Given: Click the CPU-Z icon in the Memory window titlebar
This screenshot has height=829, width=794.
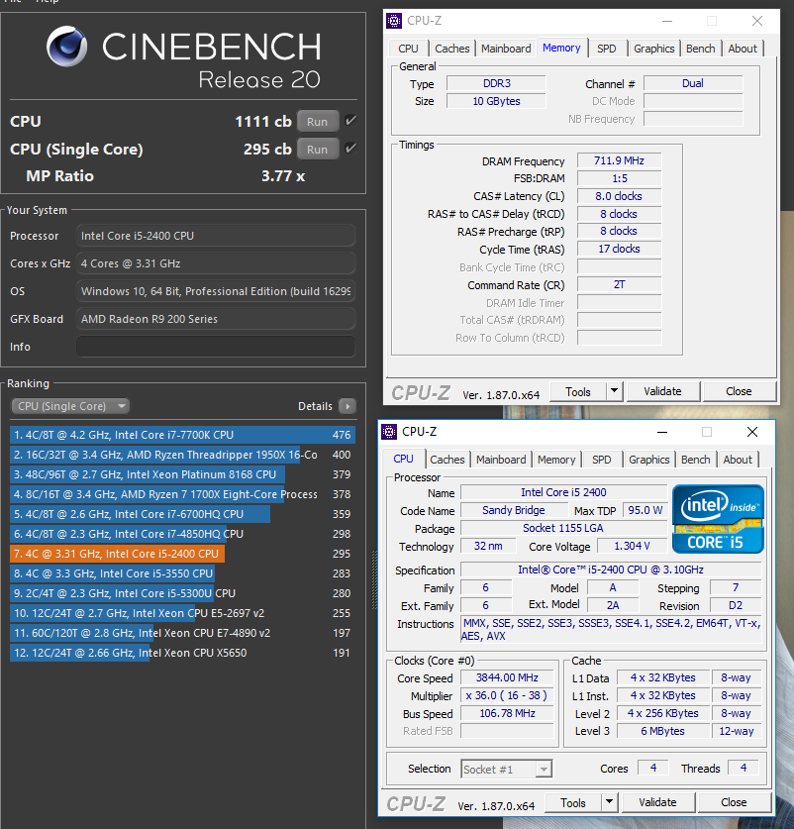Looking at the screenshot, I should tap(394, 20).
